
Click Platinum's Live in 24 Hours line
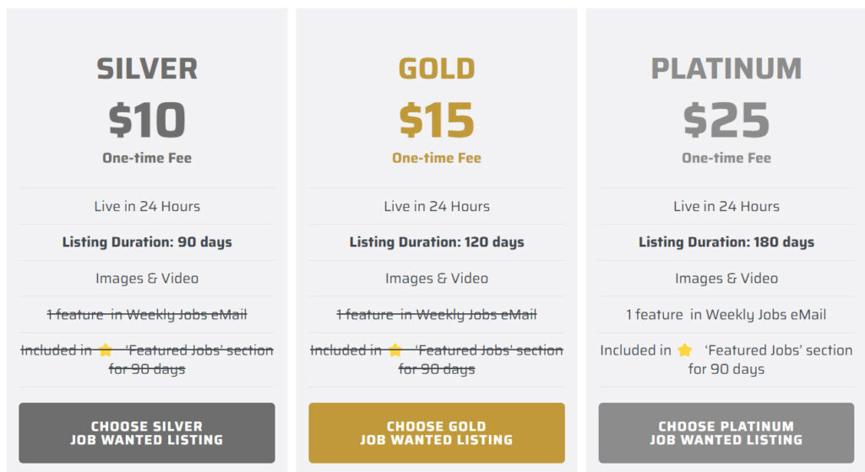click(x=726, y=206)
